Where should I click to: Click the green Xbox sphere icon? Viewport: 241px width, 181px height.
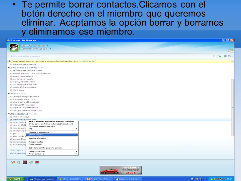pyautogui.click(x=31, y=162)
